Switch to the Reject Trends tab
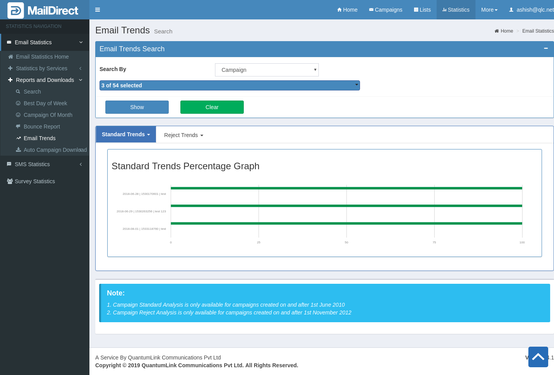The image size is (554, 375). coord(184,135)
